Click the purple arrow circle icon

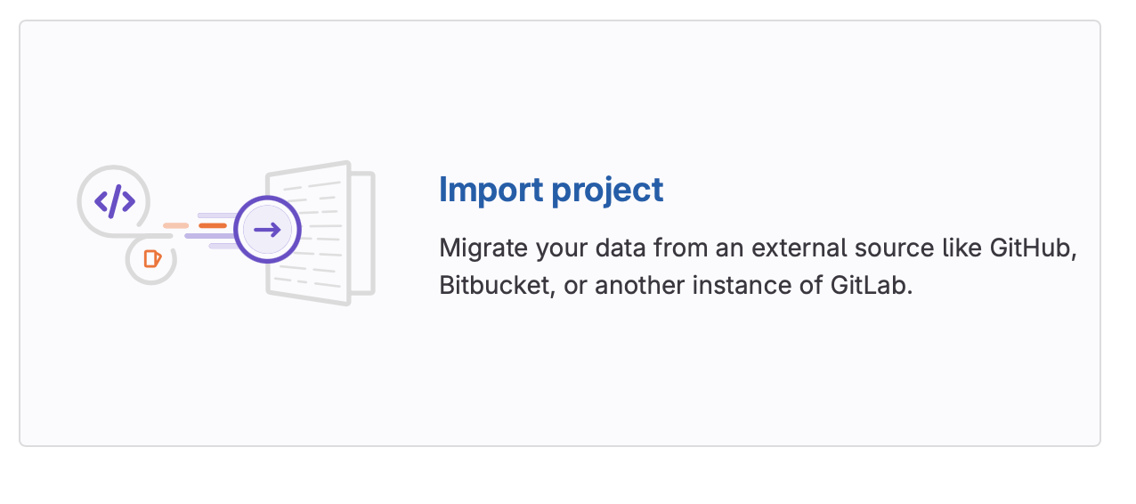tap(267, 230)
